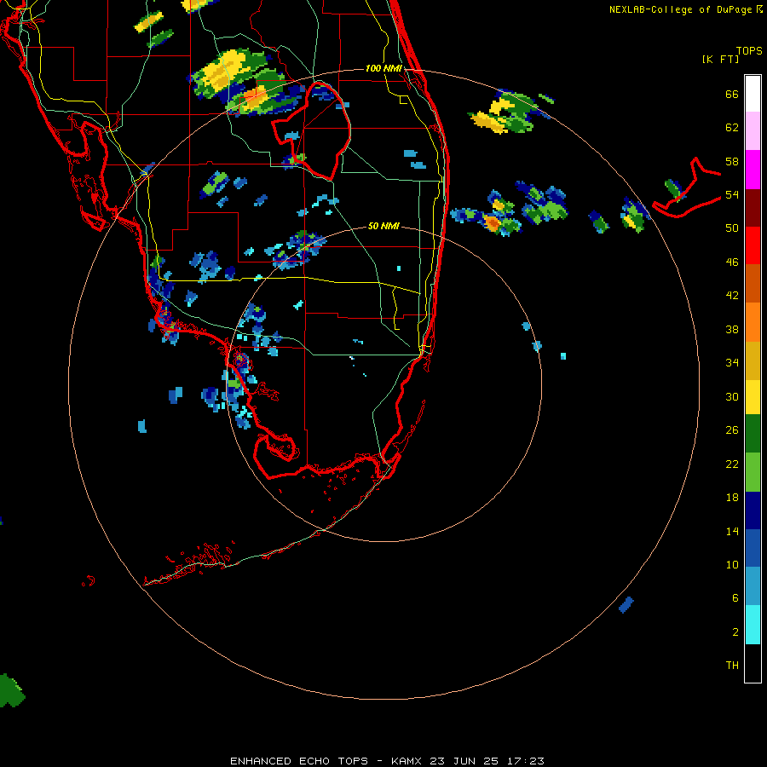Click the yellow 34 kft legend swatch
This screenshot has width=767, height=767.
753,396
